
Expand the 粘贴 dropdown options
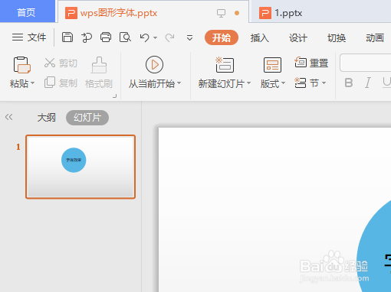(32, 83)
